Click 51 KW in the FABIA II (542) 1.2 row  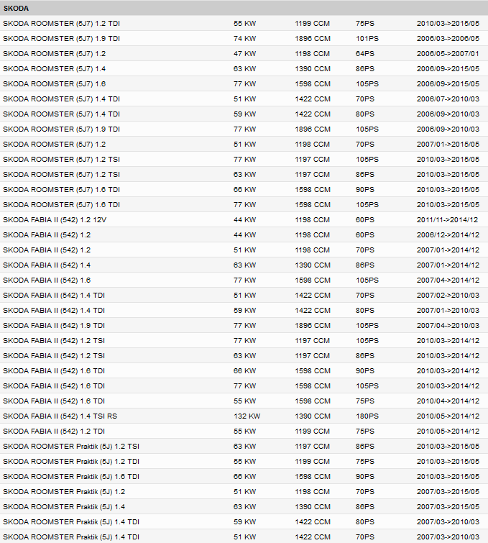point(244,250)
